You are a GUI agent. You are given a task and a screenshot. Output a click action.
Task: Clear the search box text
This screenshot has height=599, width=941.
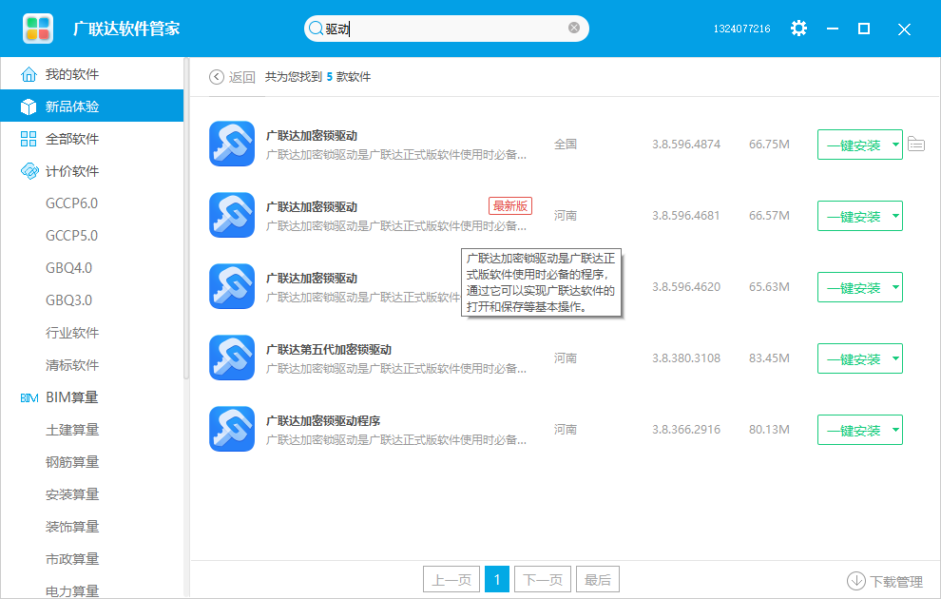point(574,28)
